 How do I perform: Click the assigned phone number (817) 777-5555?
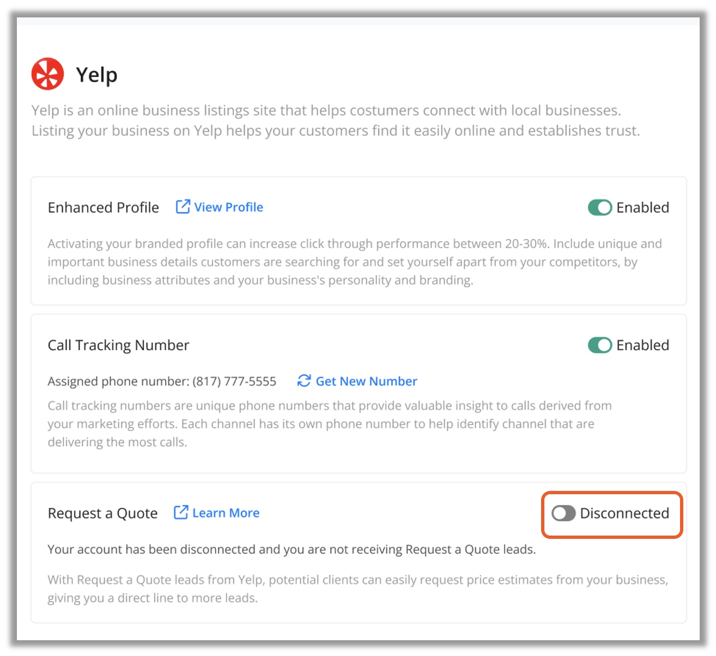234,381
